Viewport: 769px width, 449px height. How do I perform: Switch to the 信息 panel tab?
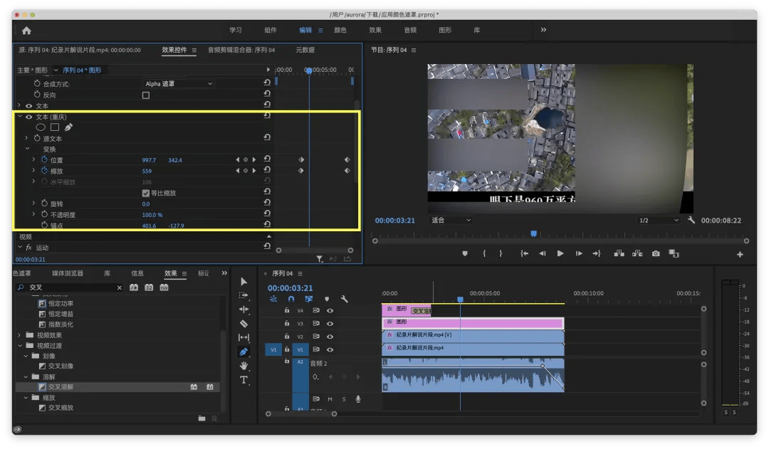(x=137, y=273)
